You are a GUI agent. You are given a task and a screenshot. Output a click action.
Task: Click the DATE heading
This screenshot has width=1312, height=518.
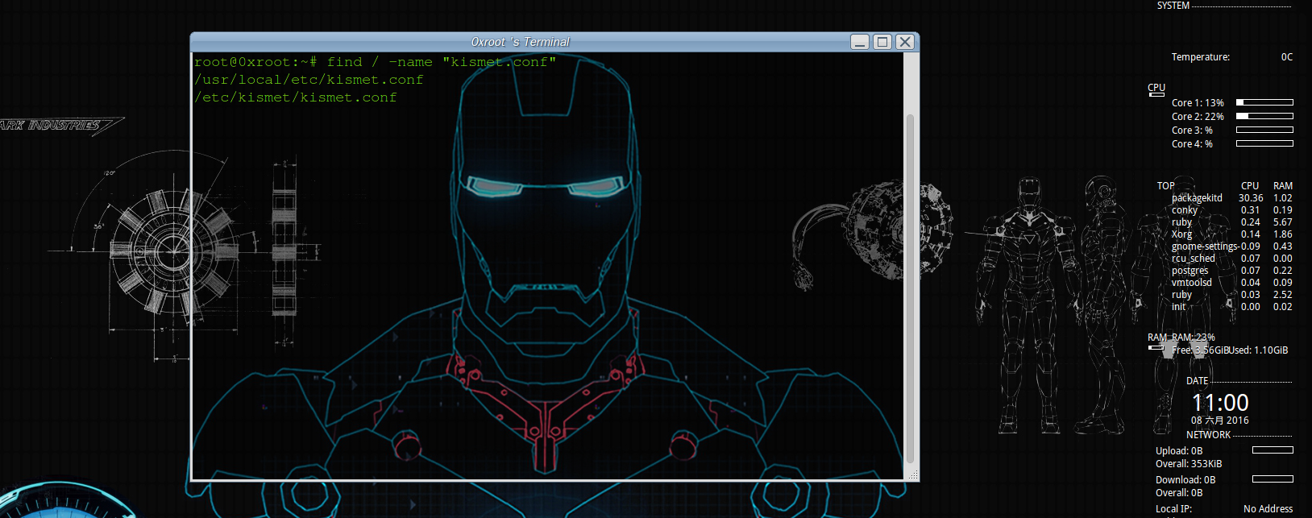click(x=1198, y=381)
